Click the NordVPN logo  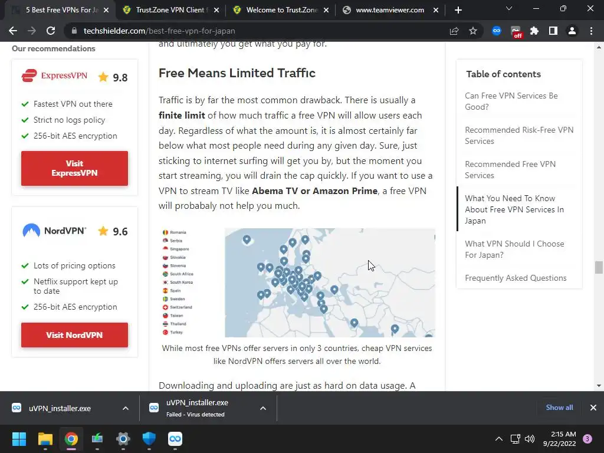(54, 231)
